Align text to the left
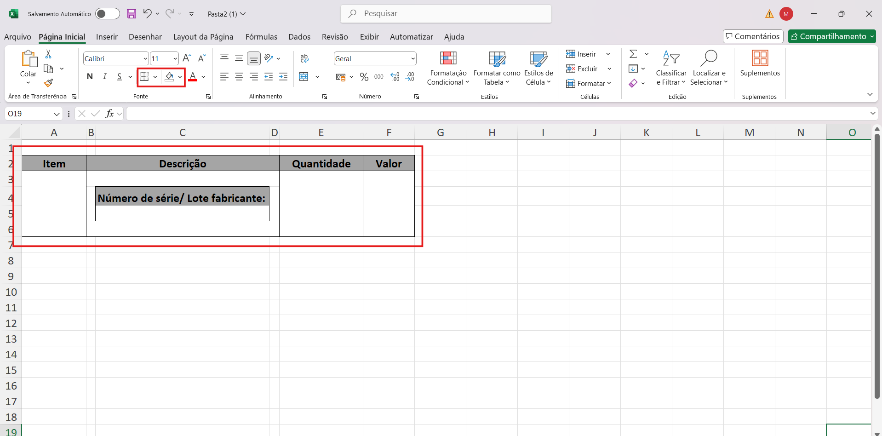The image size is (882, 436). click(224, 77)
